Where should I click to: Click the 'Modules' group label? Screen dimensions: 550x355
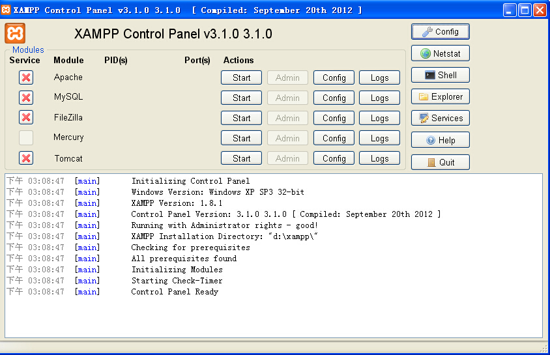pyautogui.click(x=28, y=50)
